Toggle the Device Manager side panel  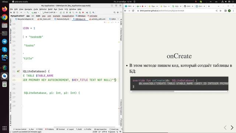pos(121,34)
